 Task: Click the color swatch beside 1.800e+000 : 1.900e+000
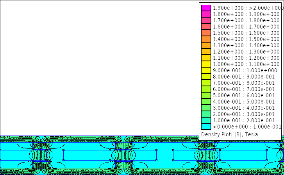[206, 14]
